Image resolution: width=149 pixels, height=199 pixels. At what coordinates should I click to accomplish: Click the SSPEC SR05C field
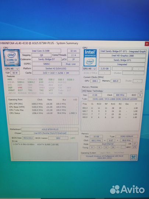coord(47,64)
